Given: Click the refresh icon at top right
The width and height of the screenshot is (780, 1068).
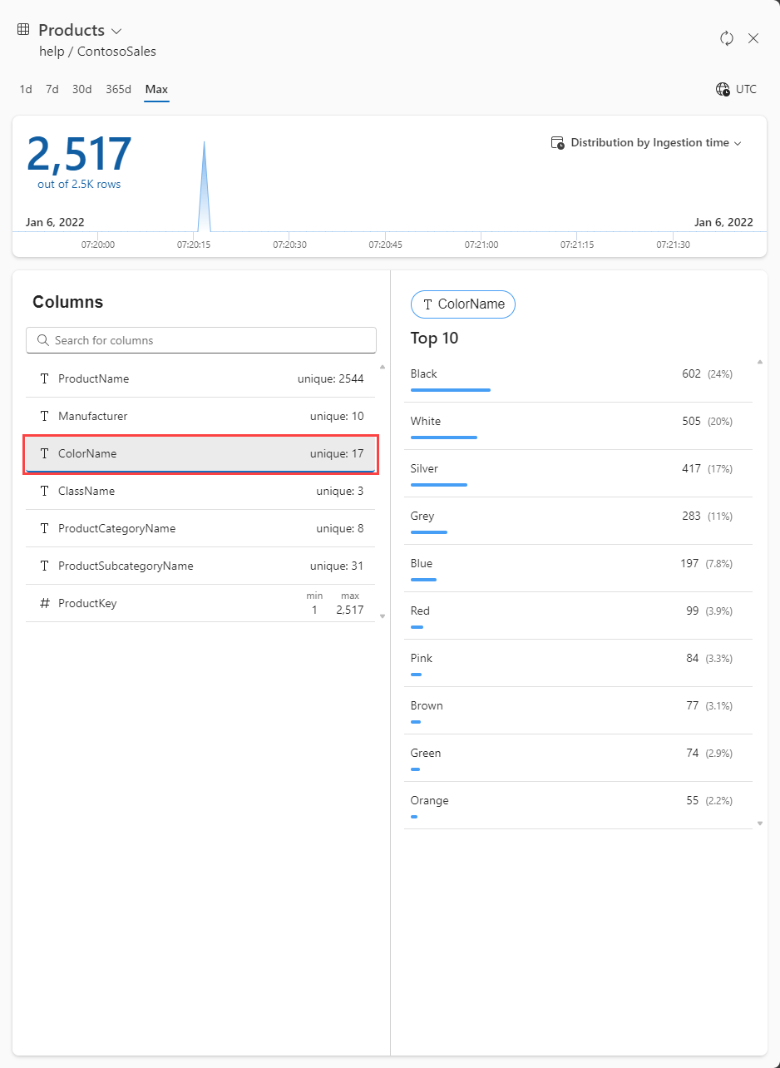Looking at the screenshot, I should pos(726,38).
